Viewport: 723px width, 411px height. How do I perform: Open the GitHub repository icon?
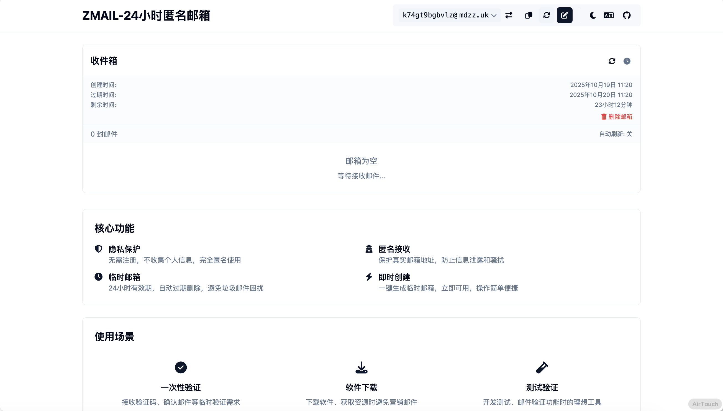click(627, 15)
